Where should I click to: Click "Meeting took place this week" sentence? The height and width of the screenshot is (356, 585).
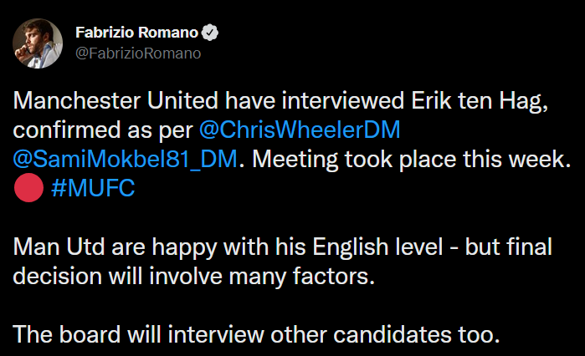(411, 160)
